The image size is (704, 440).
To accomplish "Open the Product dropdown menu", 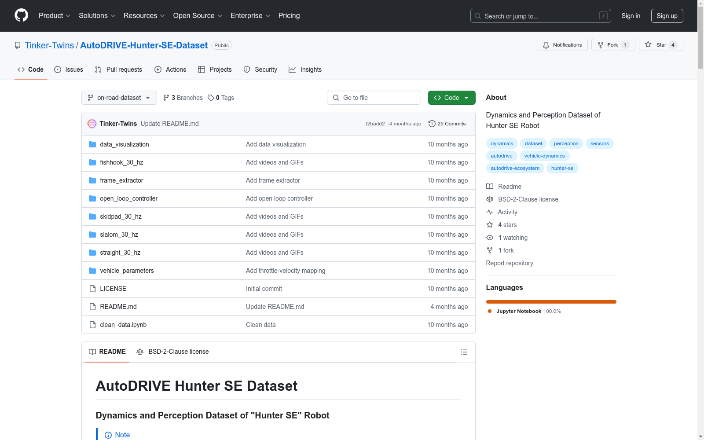I will [55, 15].
